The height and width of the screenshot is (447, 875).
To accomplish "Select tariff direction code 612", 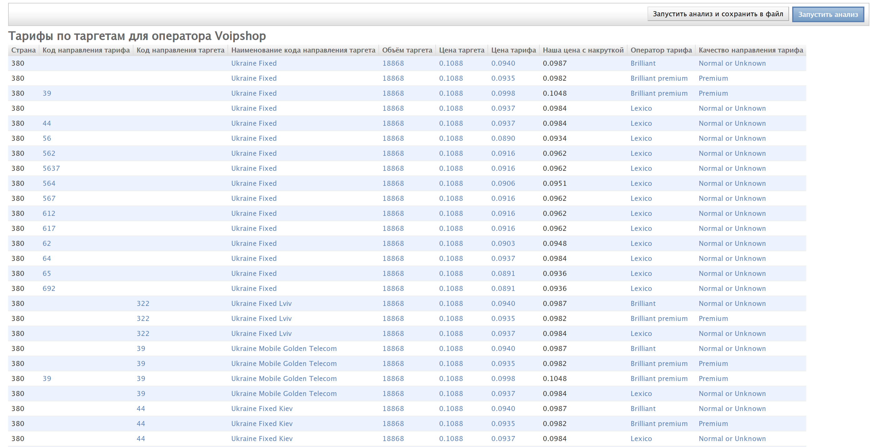I will click(49, 213).
